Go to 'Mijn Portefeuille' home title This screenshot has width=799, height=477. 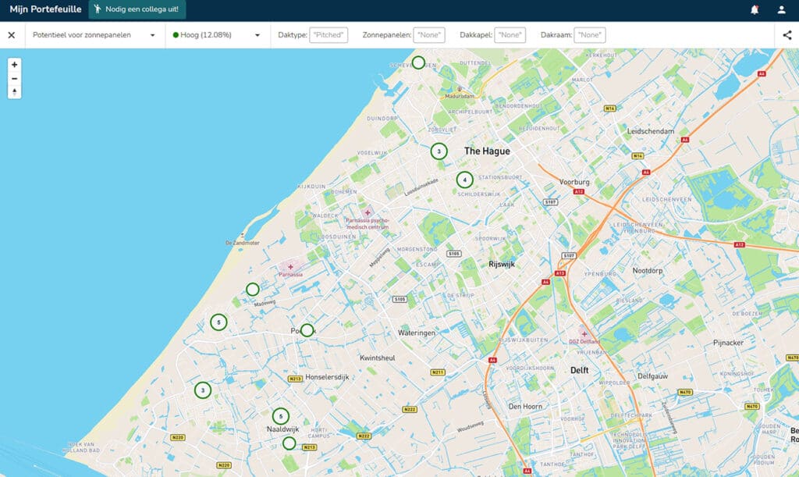pos(45,10)
